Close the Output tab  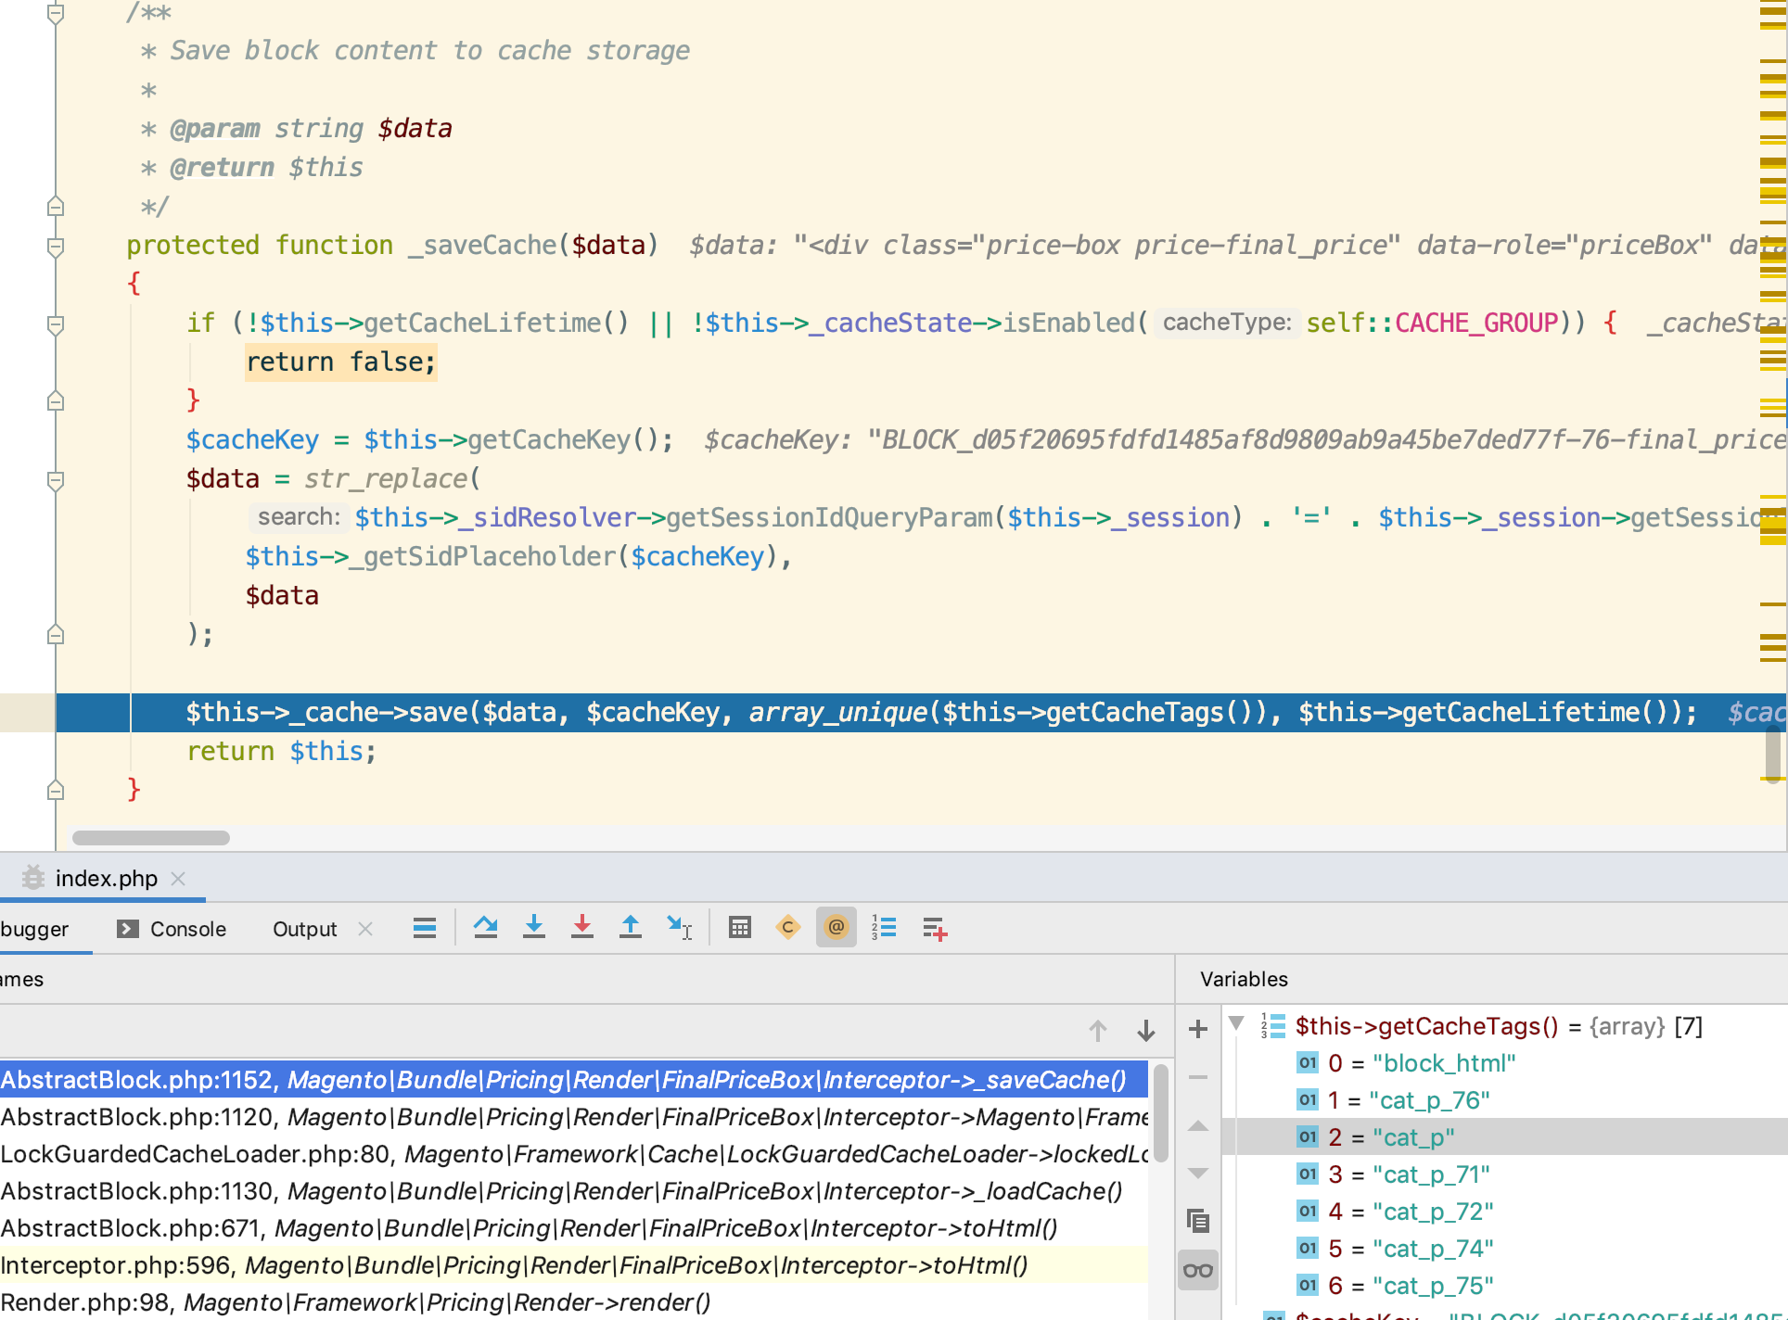pyautogui.click(x=365, y=929)
